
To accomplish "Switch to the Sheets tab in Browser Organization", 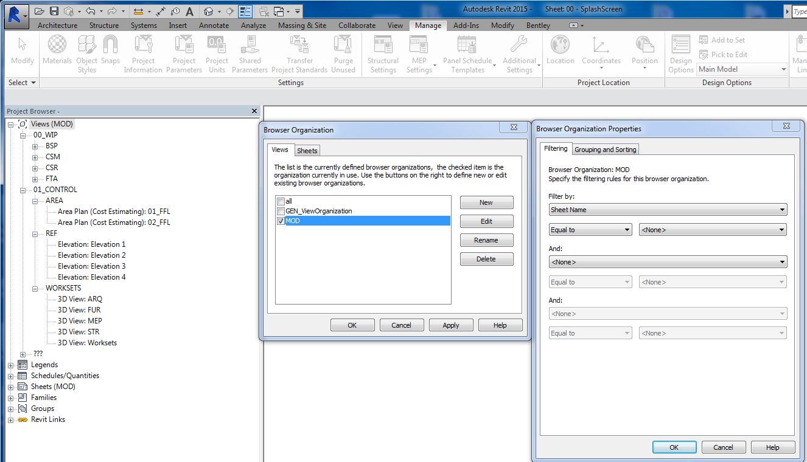I will 307,151.
